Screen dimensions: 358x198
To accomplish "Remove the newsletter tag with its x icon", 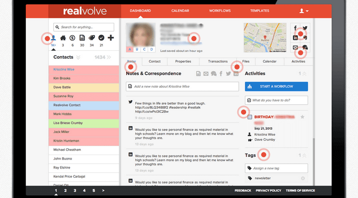I will tap(303, 178).
